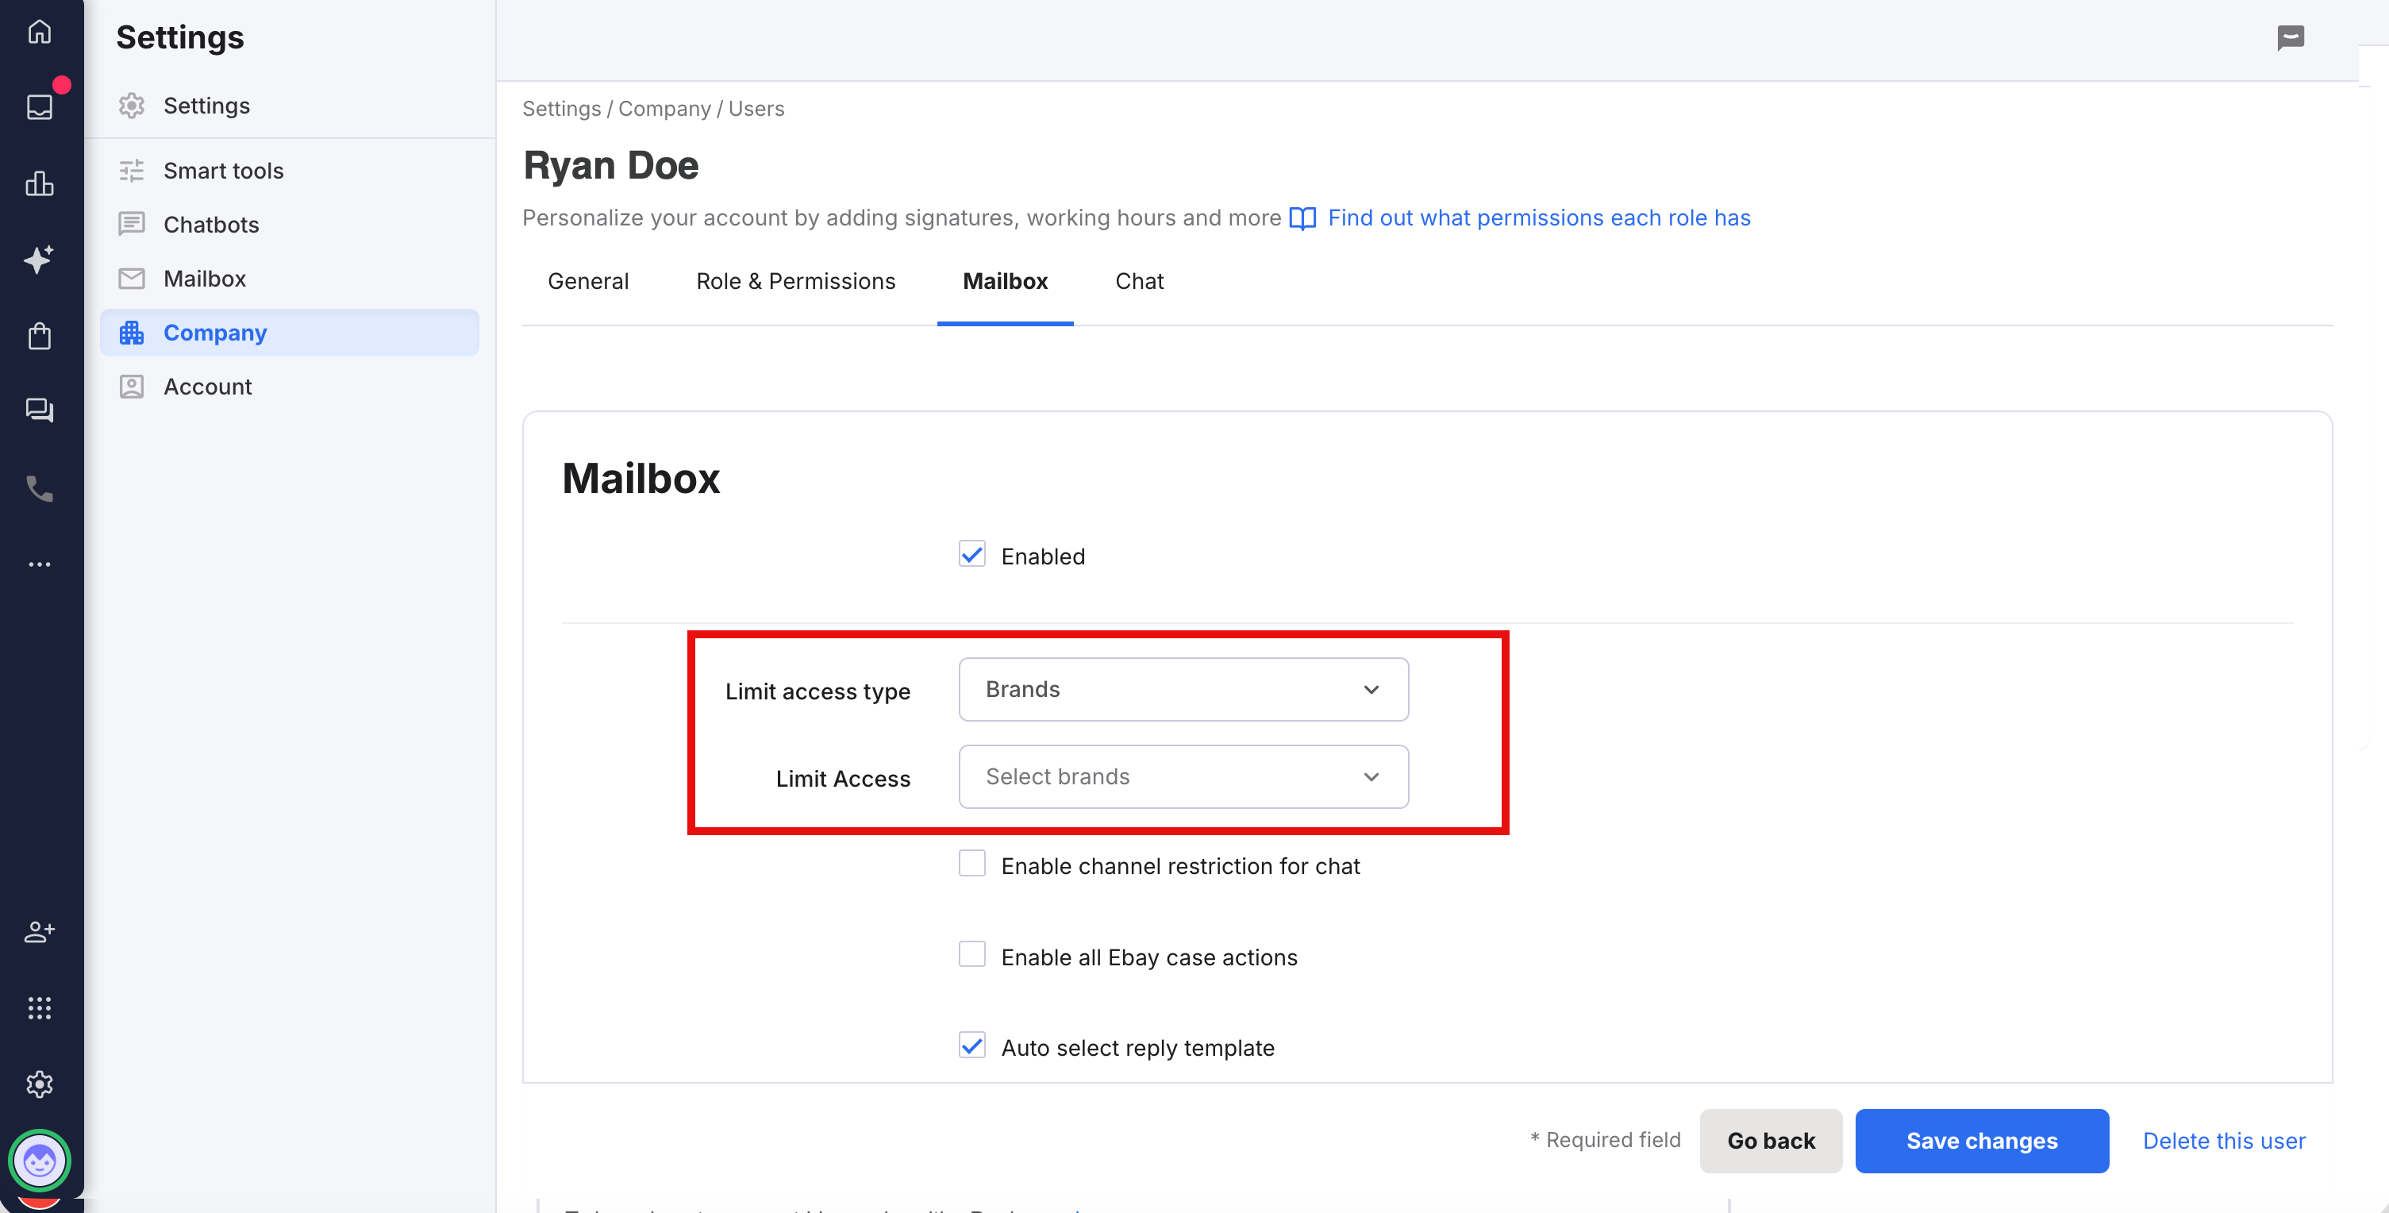
Task: Click the add user icon in left rail
Action: tap(39, 931)
